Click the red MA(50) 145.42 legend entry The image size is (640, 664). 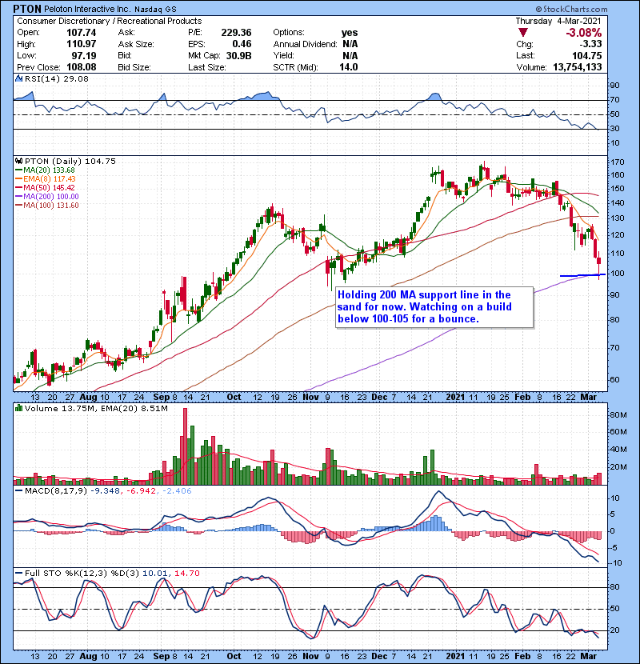(46, 187)
